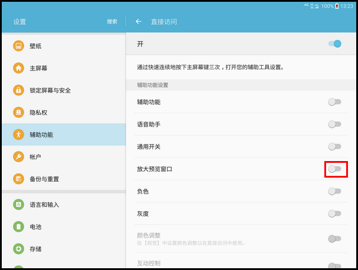Tap the 直接访问 page title
The height and width of the screenshot is (270, 358).
tap(164, 22)
